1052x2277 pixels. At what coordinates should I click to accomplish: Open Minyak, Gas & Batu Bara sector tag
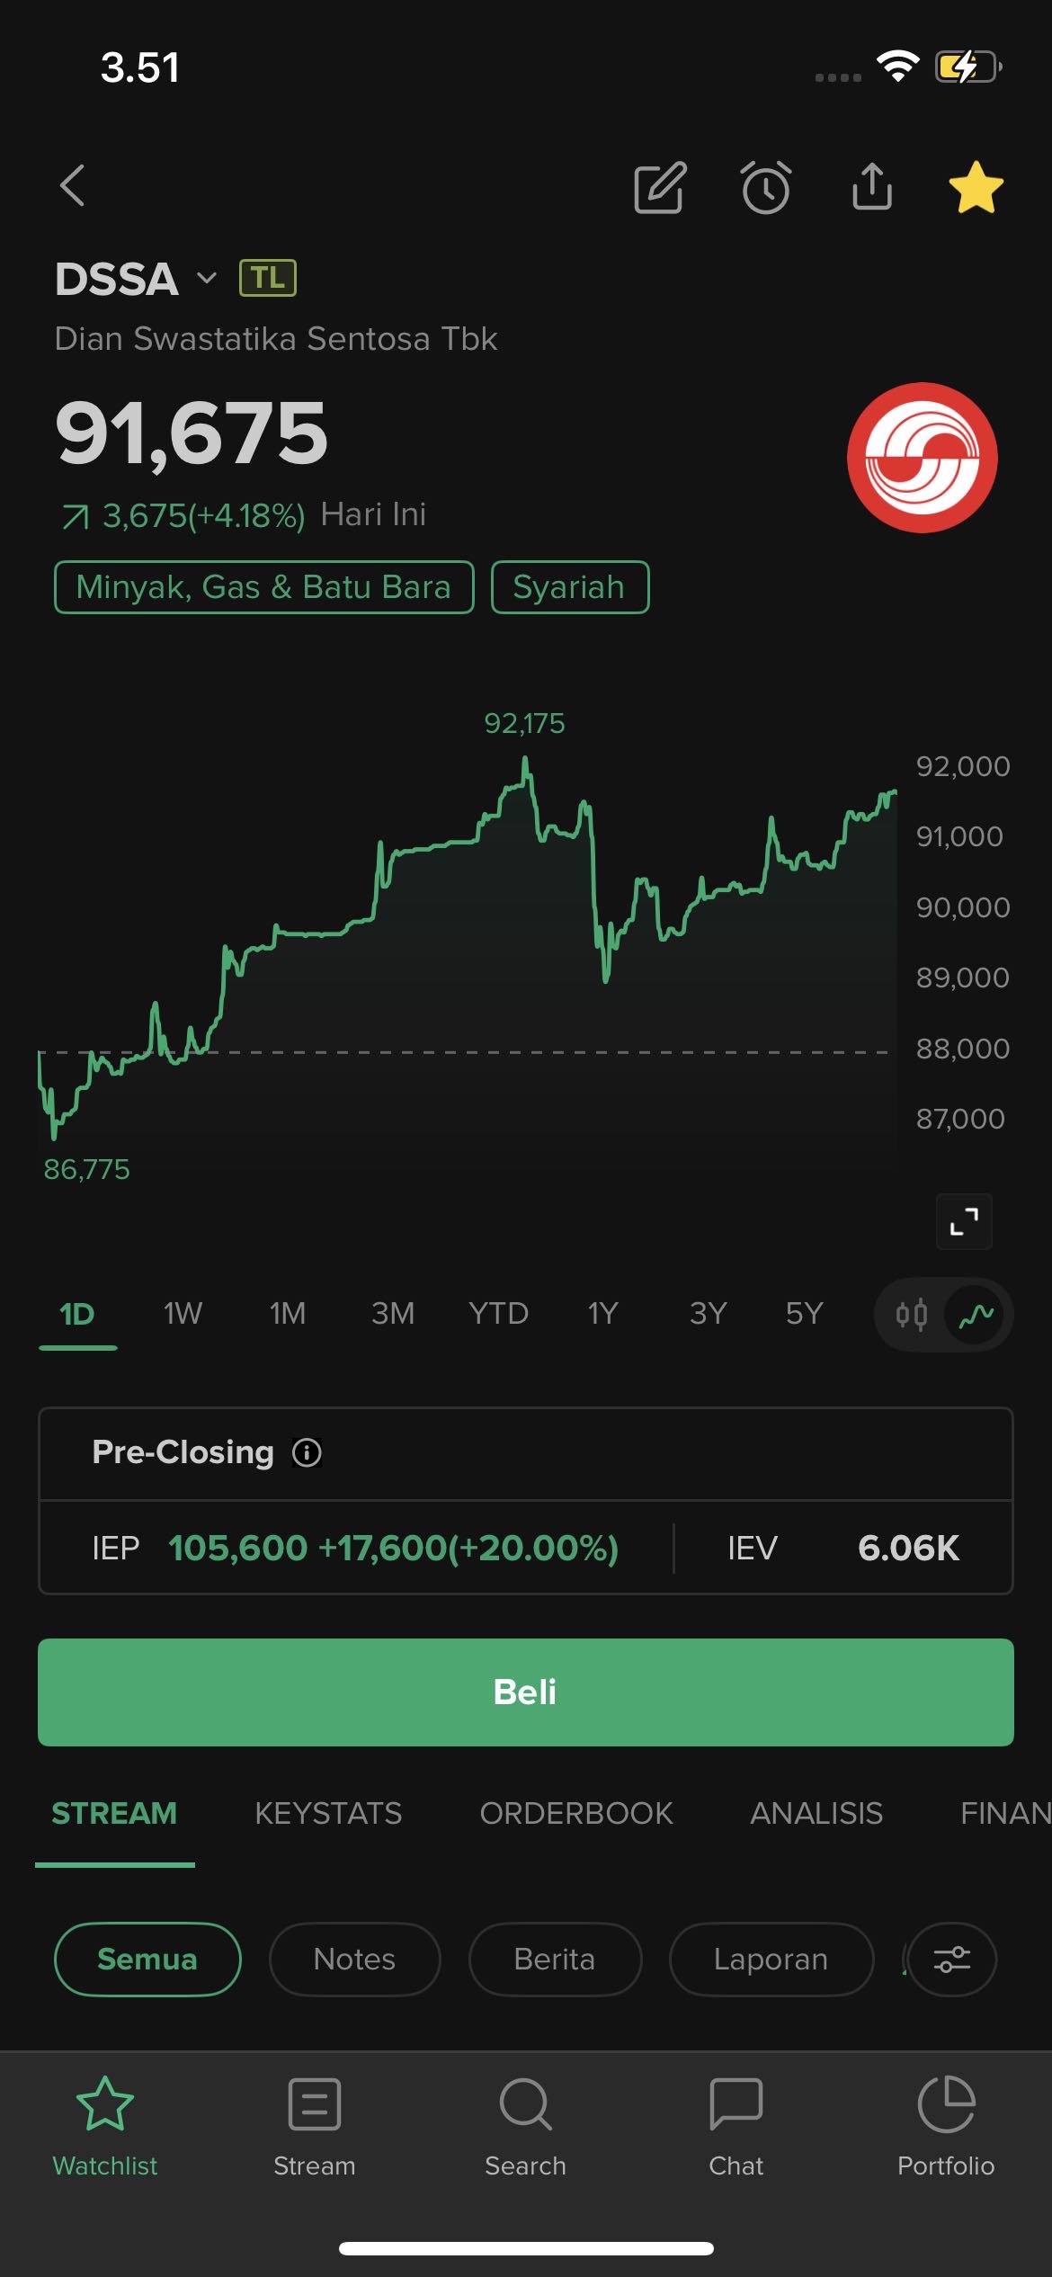click(x=263, y=587)
